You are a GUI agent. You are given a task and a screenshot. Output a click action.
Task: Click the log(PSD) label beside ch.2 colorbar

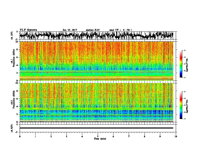tap(187, 106)
